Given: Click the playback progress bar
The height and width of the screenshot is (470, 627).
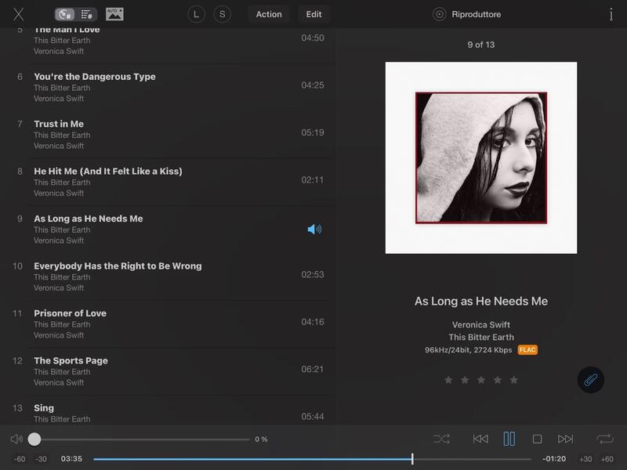Looking at the screenshot, I should (313, 459).
